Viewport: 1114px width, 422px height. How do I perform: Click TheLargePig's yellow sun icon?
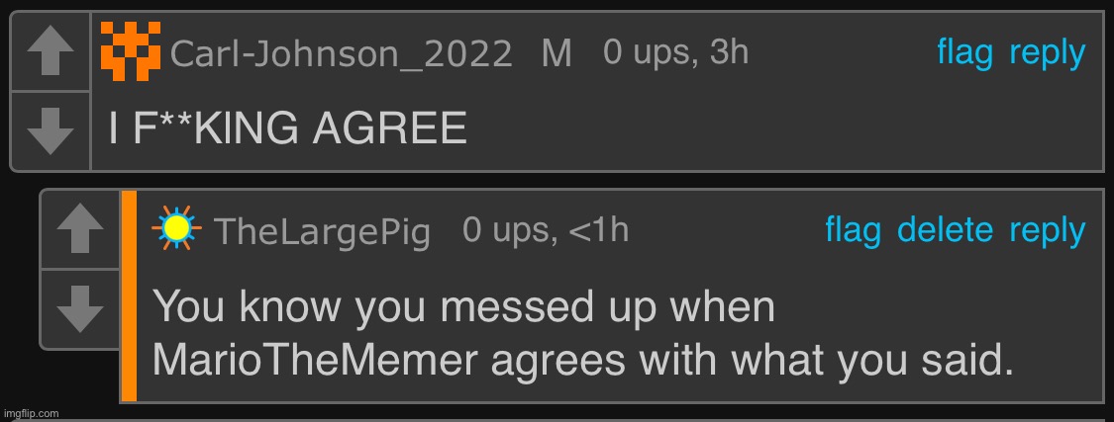(177, 229)
